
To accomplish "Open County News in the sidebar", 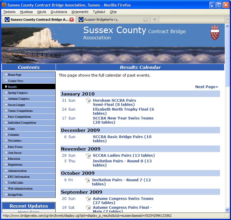I will (x=29, y=81).
